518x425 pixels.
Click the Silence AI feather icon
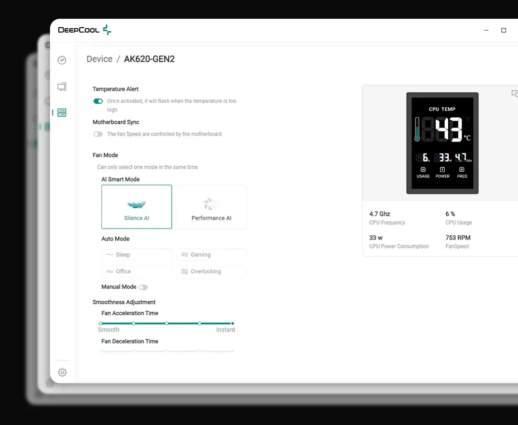pyautogui.click(x=137, y=204)
